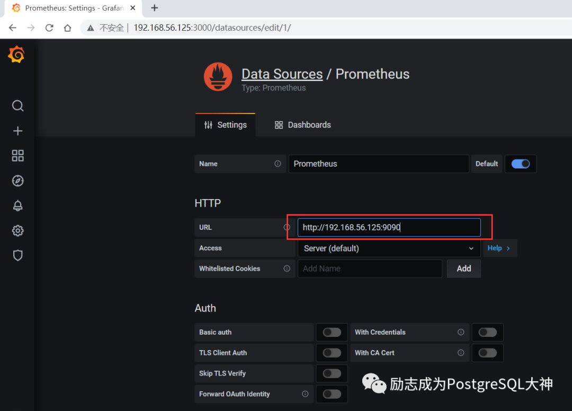Open the Create plus icon in sidebar

[17, 131]
